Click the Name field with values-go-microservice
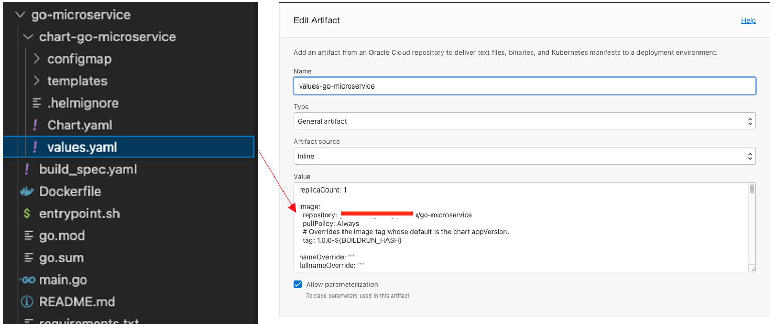Screen dimensions: 775x324 click(524, 86)
